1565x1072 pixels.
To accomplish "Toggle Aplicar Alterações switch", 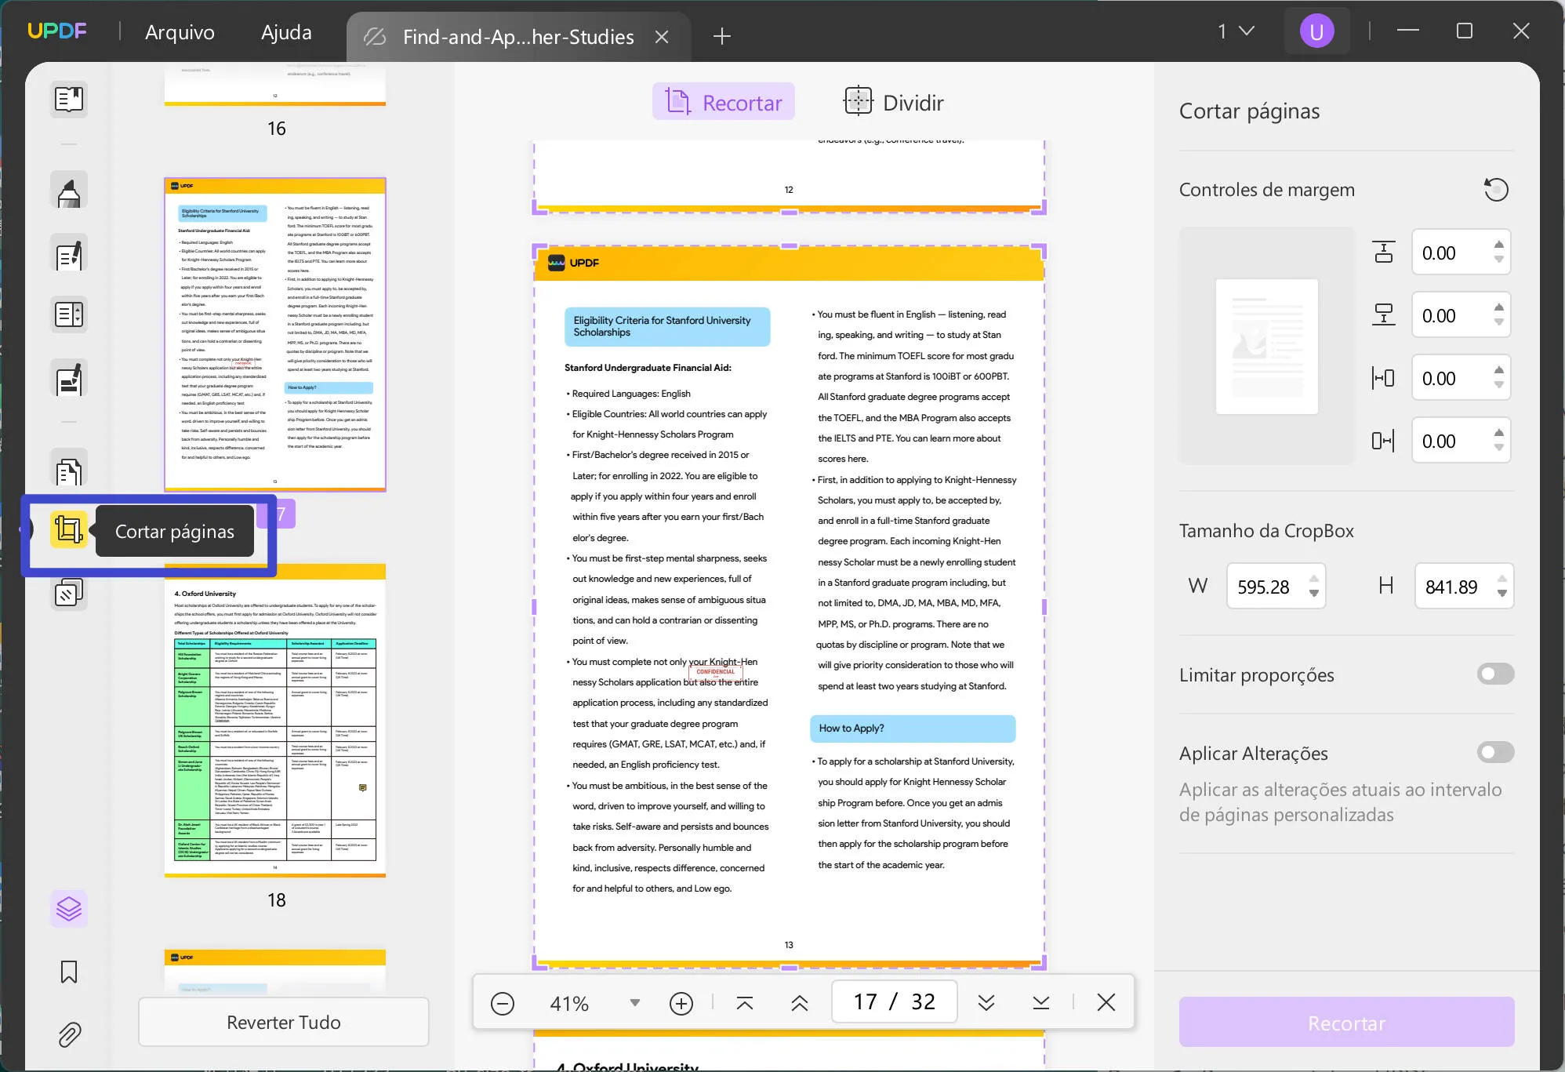I will coord(1495,752).
